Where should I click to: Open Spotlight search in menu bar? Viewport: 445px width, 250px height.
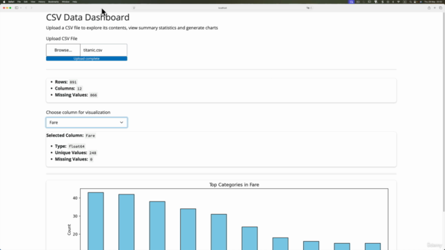click(410, 1)
